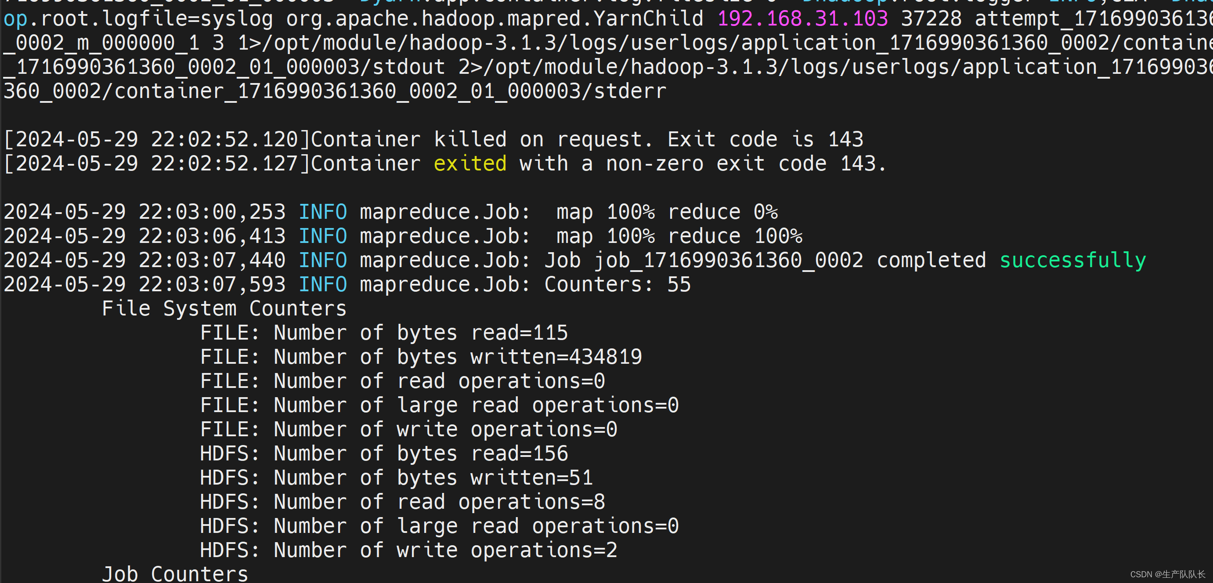Click timestamp '[2024-05-29 22:02:52.120]'
This screenshot has height=583, width=1213.
point(157,139)
